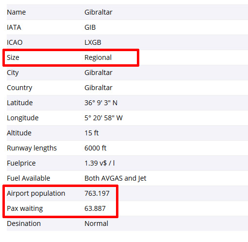Click the Normal desination value
This screenshot has height=242, width=248.
[96, 223]
